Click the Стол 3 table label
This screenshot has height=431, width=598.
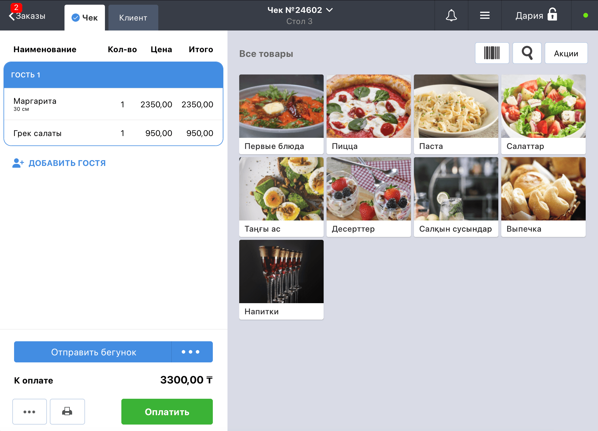pos(299,21)
